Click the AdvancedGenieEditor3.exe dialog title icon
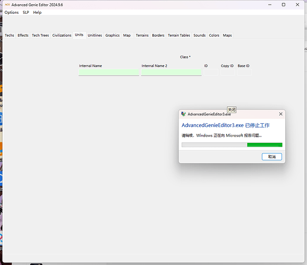This screenshot has height=265, width=307. [x=183, y=114]
